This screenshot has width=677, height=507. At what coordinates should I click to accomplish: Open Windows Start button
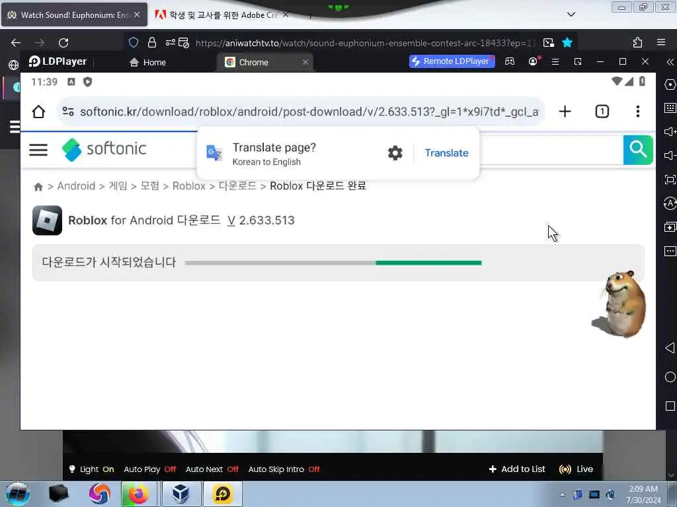point(17,494)
